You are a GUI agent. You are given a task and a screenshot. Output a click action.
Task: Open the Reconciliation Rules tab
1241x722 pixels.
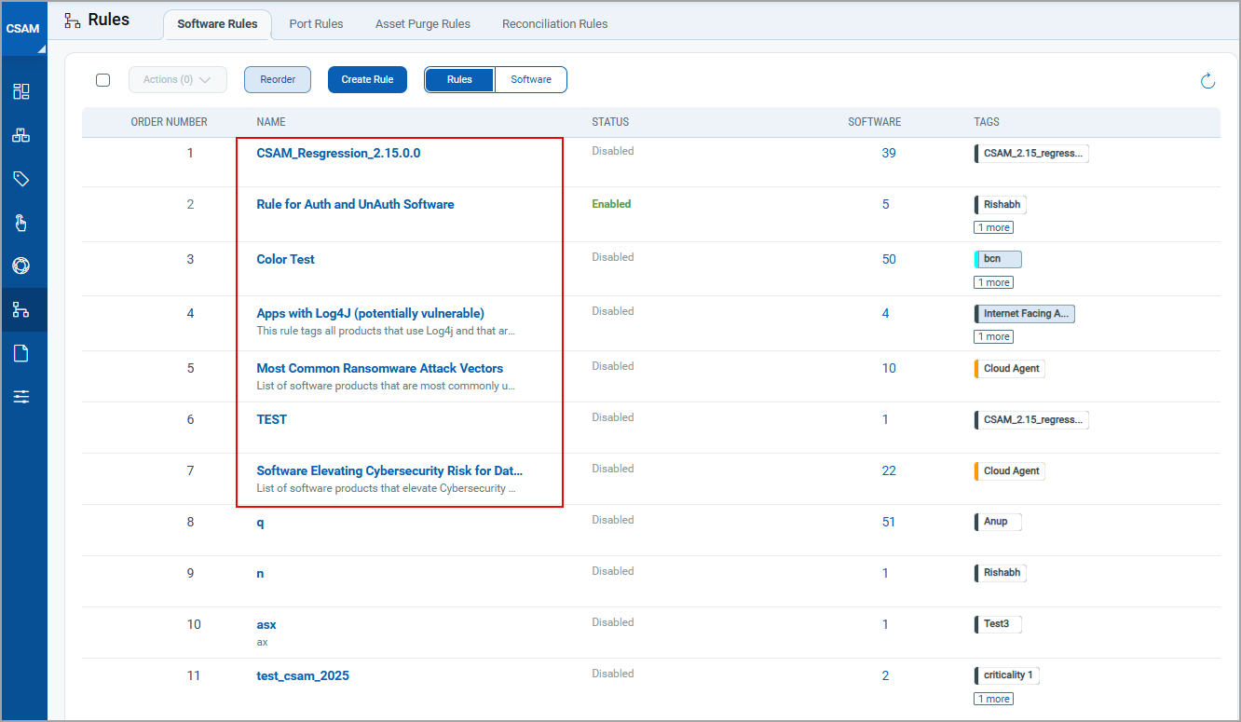pyautogui.click(x=554, y=24)
